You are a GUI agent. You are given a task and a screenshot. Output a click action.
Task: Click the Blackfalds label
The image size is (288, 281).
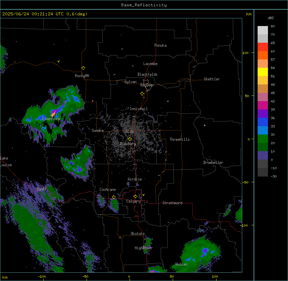(147, 74)
